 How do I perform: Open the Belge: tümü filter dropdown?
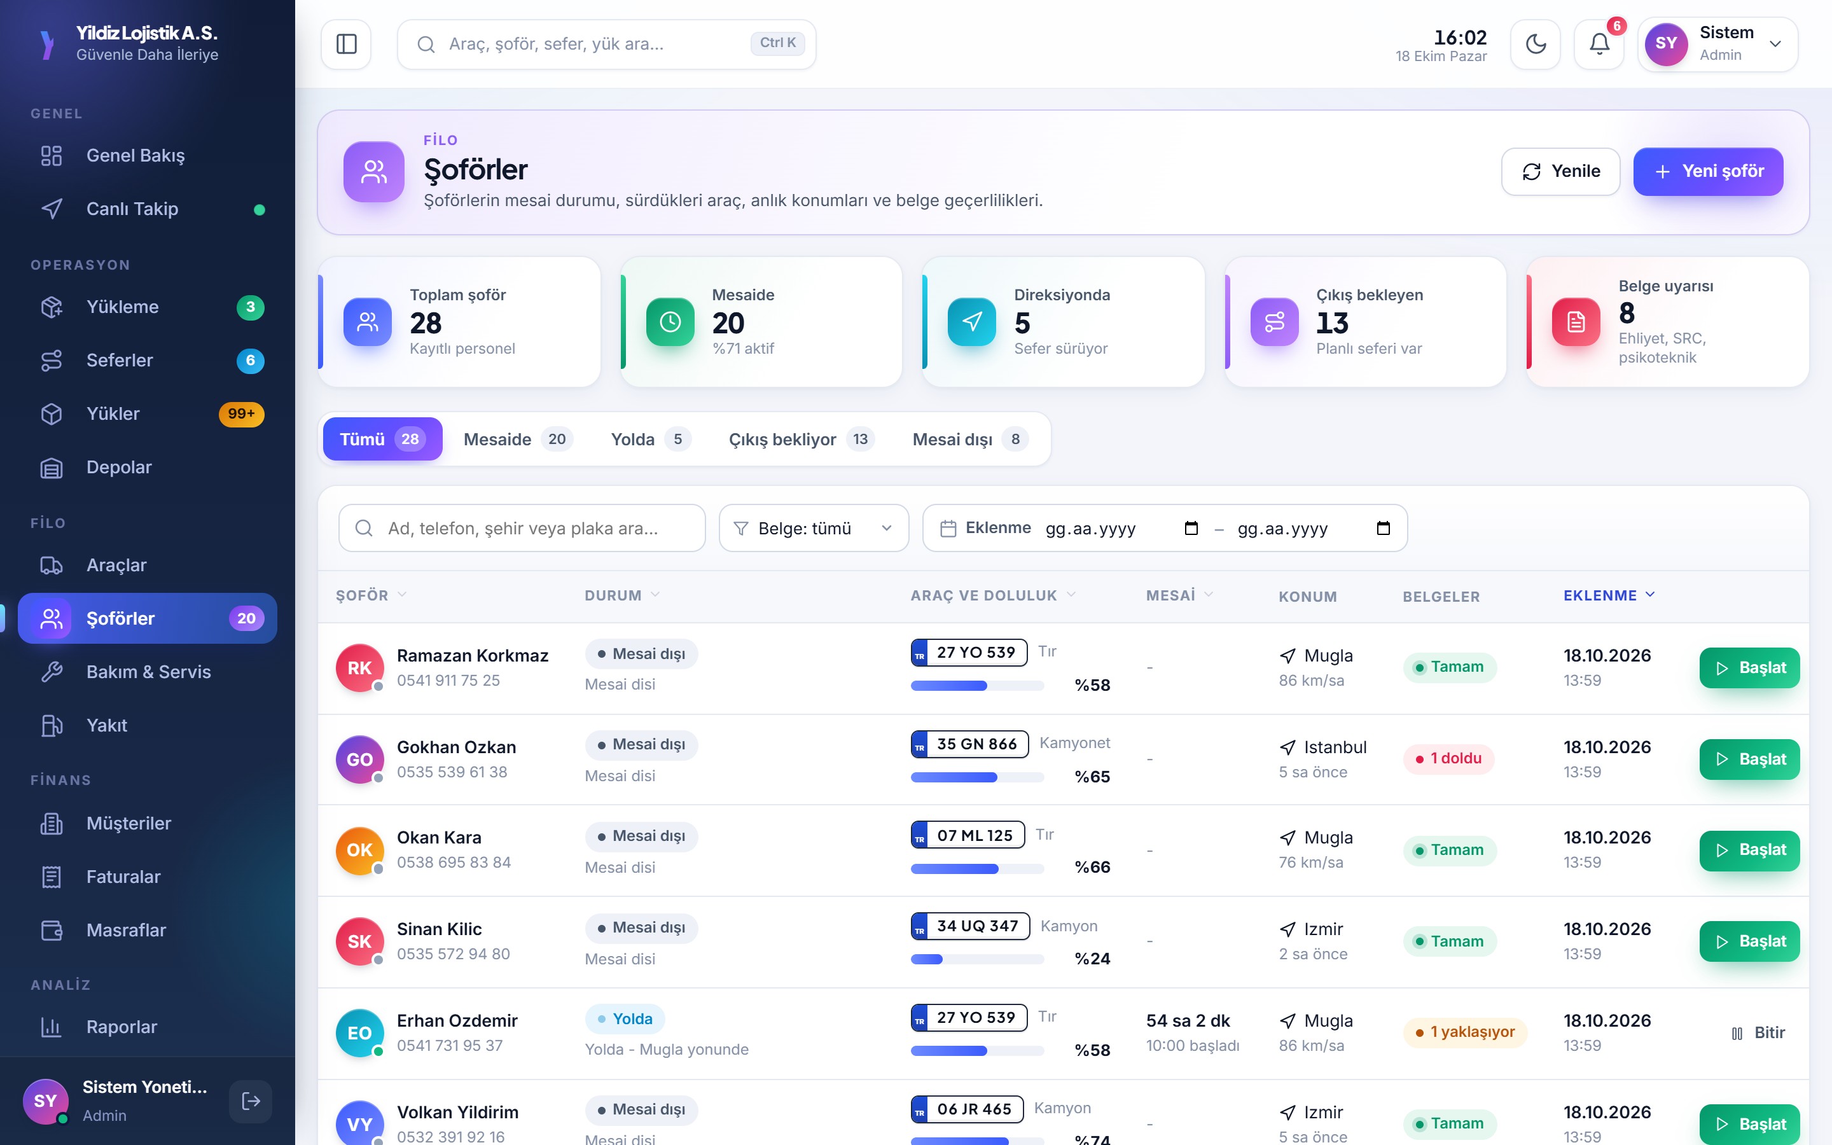(x=814, y=528)
